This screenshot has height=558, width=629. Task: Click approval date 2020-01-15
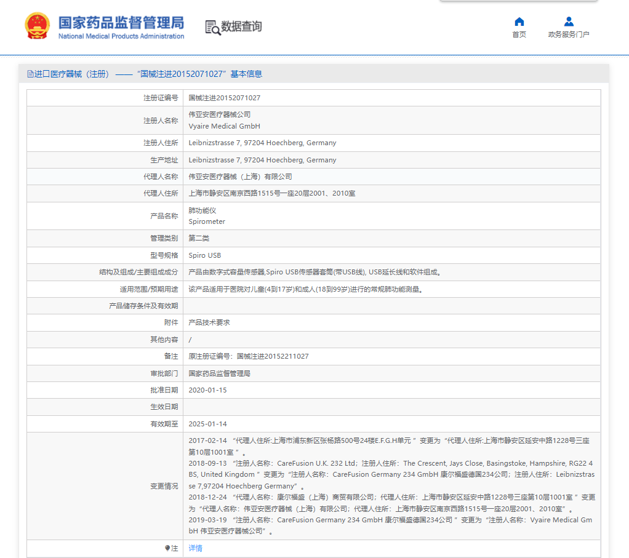(207, 390)
